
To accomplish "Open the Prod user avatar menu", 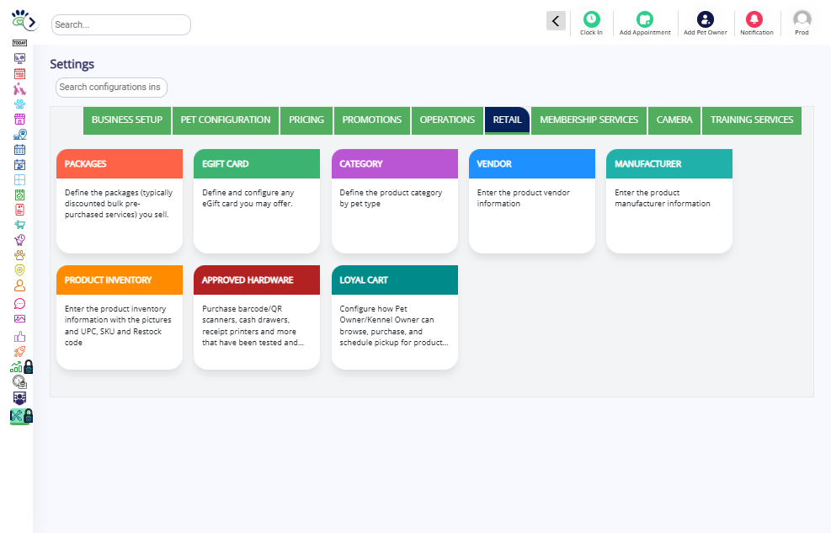I will (802, 19).
